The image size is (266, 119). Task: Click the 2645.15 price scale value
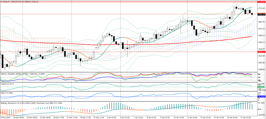[261, 42]
